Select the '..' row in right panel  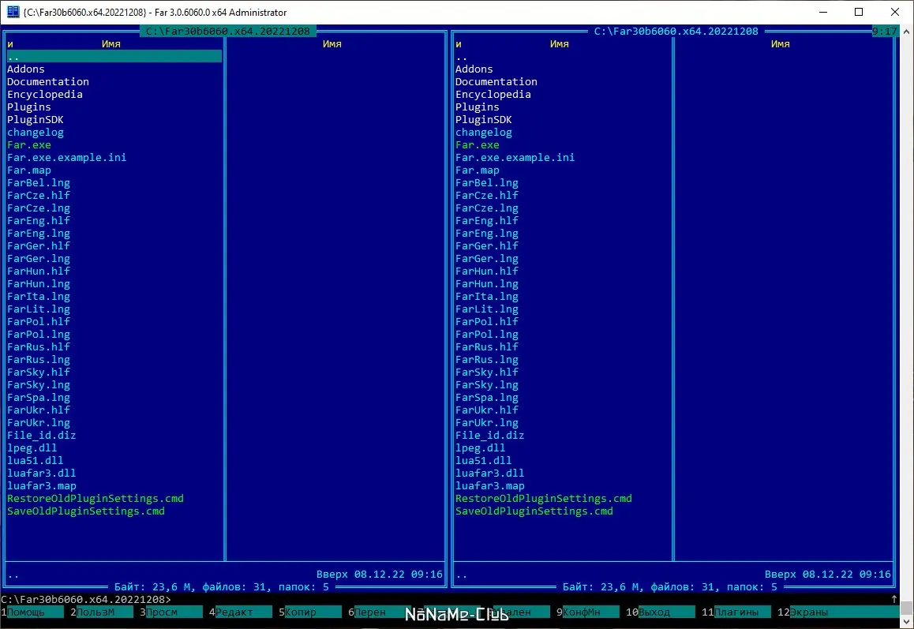coord(563,57)
